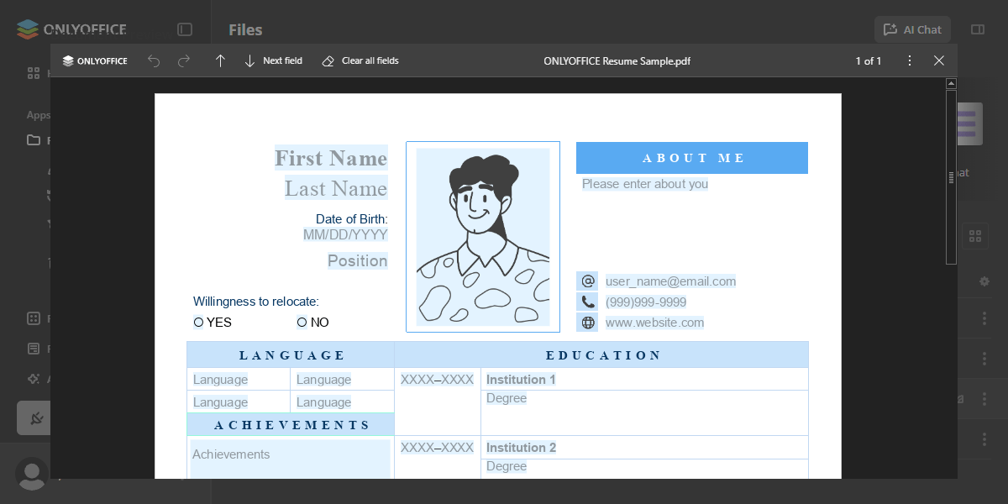Click the scrollbar up arrow in the viewer
Image resolution: width=1008 pixels, height=504 pixels.
[951, 84]
